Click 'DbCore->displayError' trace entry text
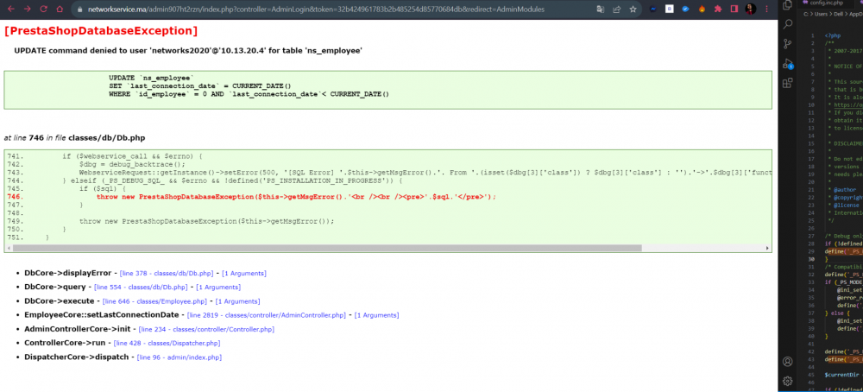This screenshot has height=392, width=863. click(x=68, y=273)
